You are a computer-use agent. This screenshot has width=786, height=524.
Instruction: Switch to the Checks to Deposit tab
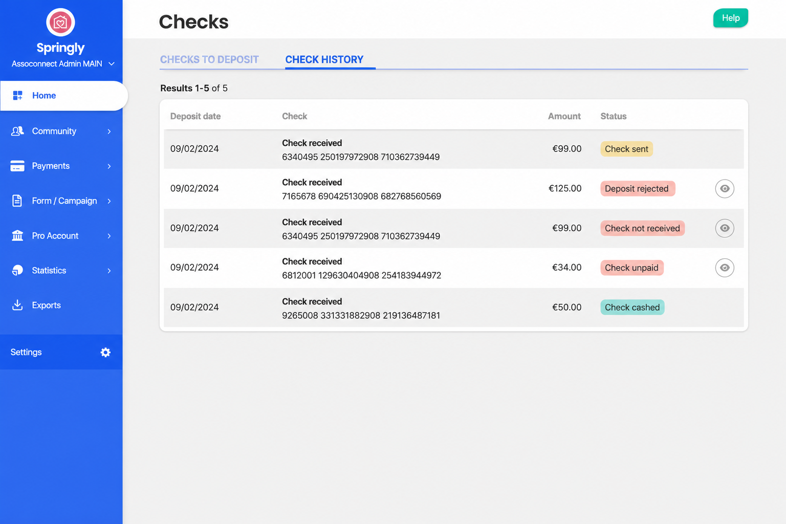pyautogui.click(x=209, y=60)
